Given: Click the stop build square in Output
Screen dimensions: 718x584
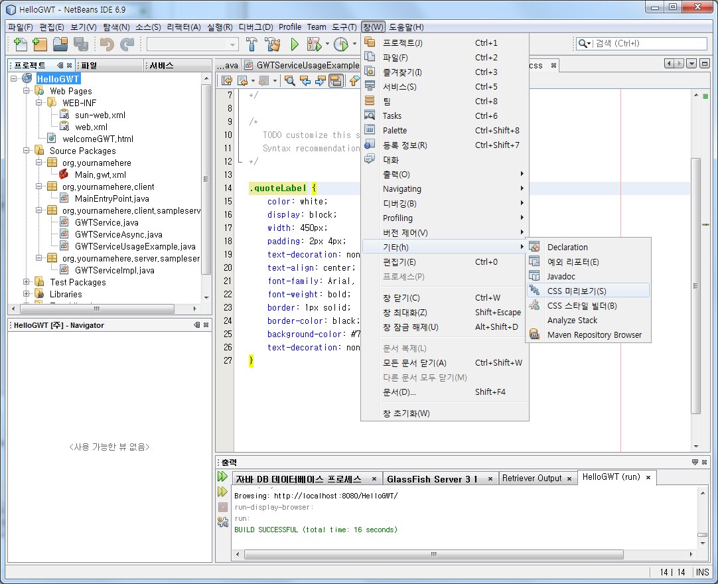Looking at the screenshot, I should coord(222,507).
